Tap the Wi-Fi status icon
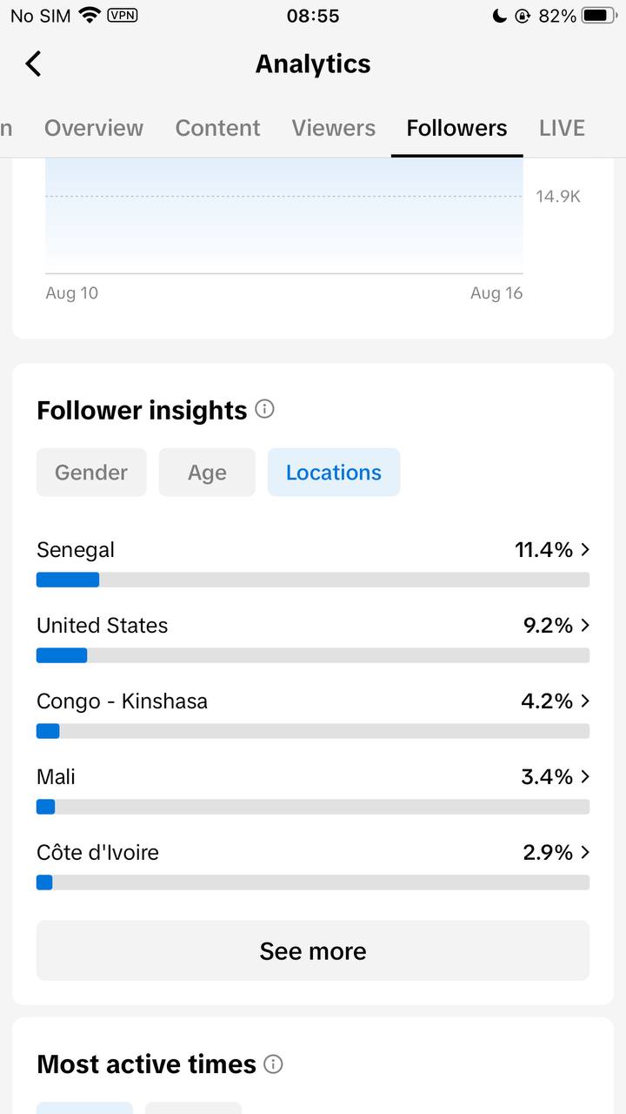626x1114 pixels. [89, 15]
